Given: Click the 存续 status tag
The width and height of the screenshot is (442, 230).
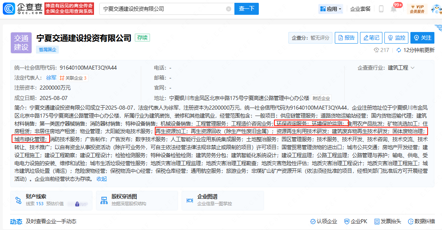Looking at the screenshot, I should tap(142, 38).
